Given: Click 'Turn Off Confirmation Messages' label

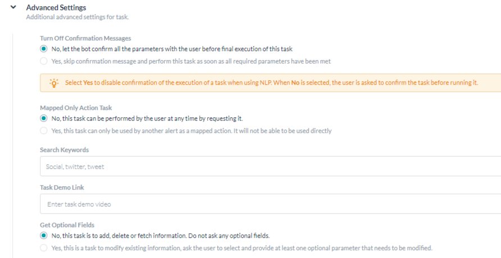Looking at the screenshot, I should coord(85,39).
